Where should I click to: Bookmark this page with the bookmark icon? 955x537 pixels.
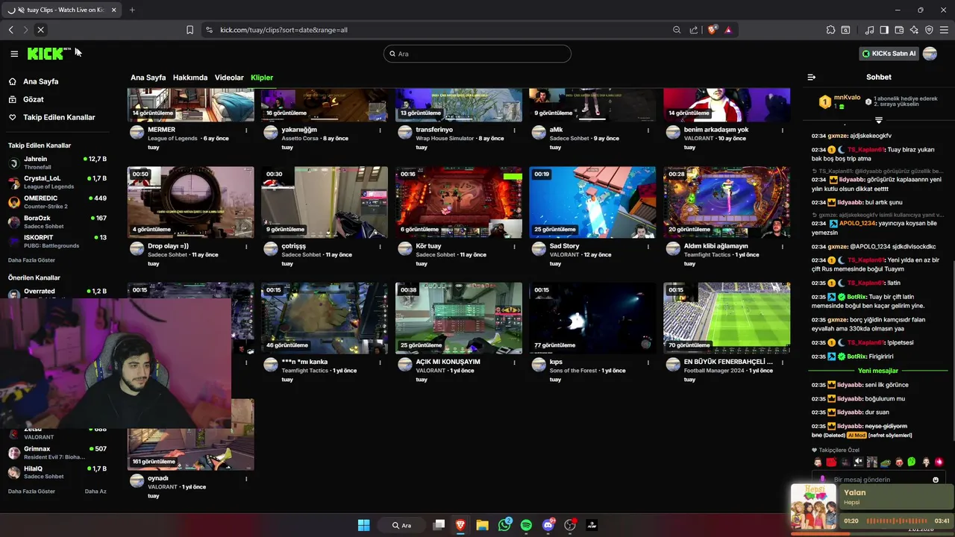(x=190, y=30)
